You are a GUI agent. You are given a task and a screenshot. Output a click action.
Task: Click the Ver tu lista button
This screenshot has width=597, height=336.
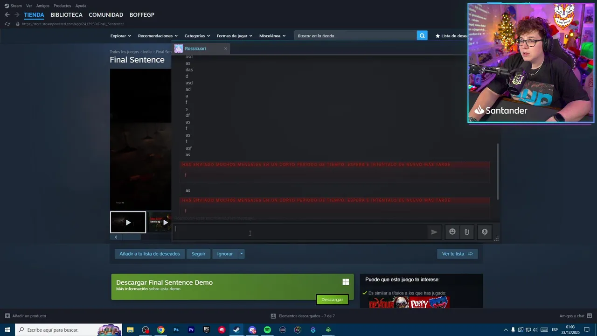[x=457, y=254]
